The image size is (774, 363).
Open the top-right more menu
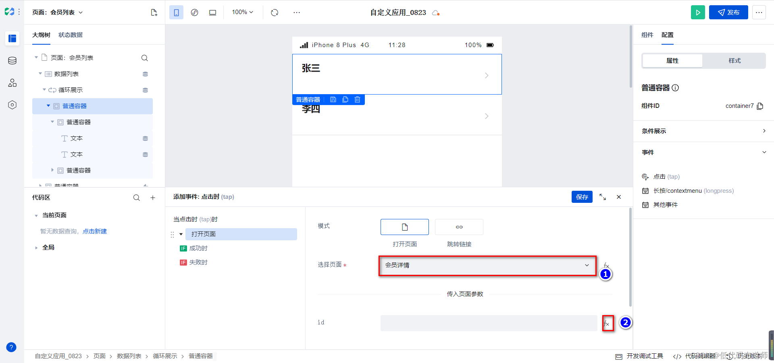(x=759, y=12)
